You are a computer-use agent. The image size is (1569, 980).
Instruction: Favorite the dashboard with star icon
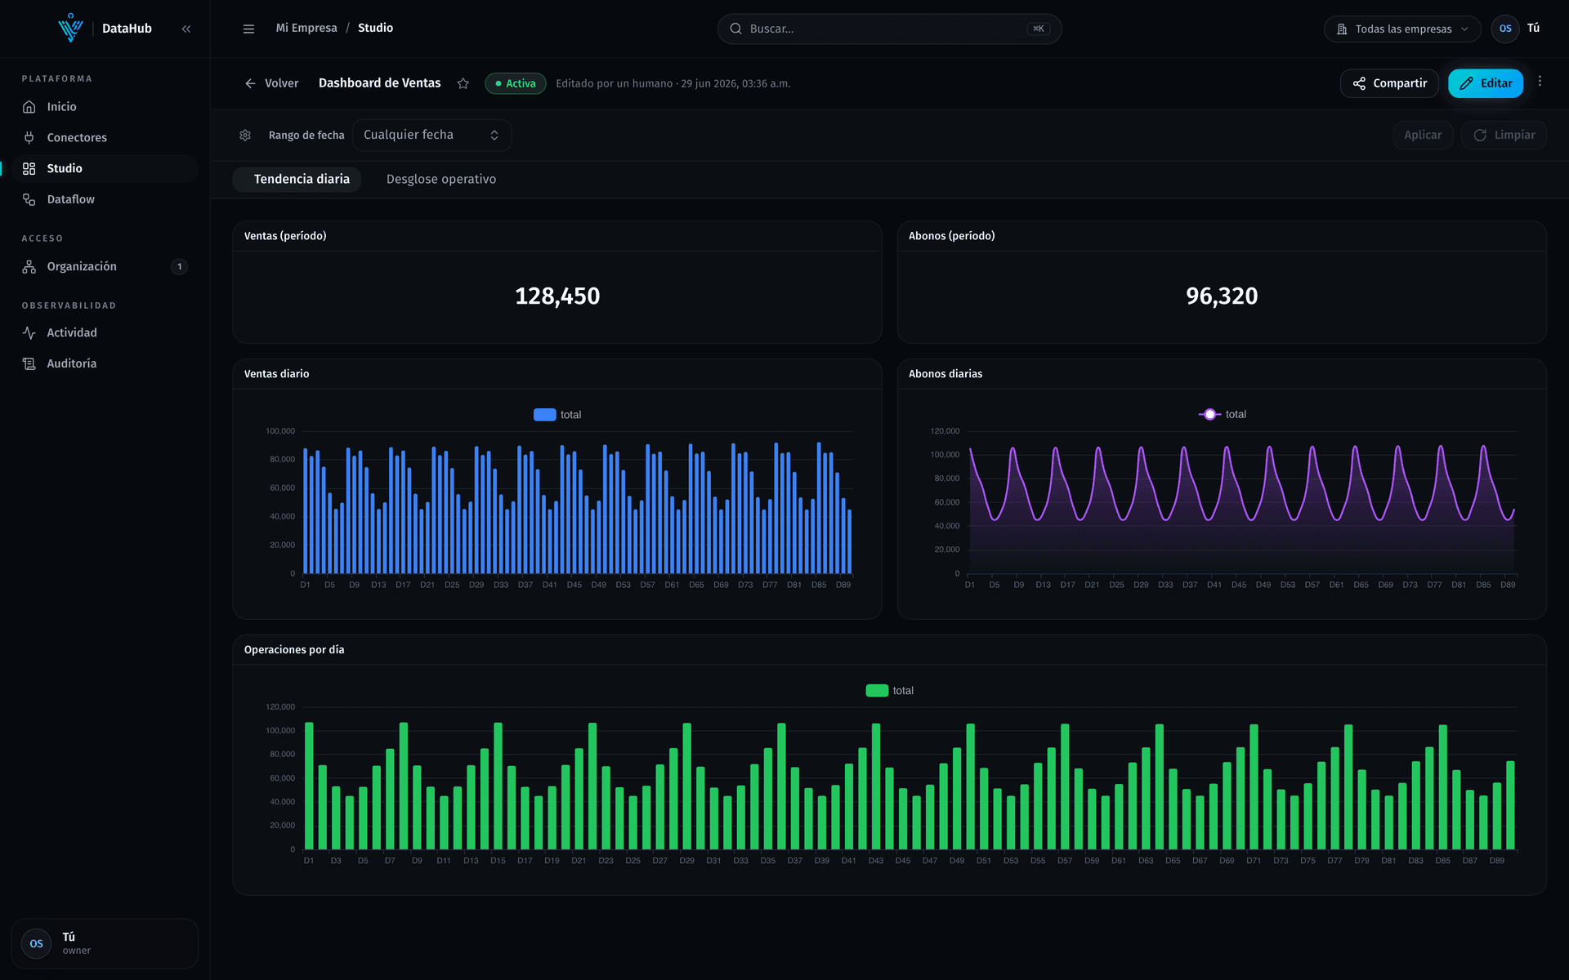tap(463, 83)
